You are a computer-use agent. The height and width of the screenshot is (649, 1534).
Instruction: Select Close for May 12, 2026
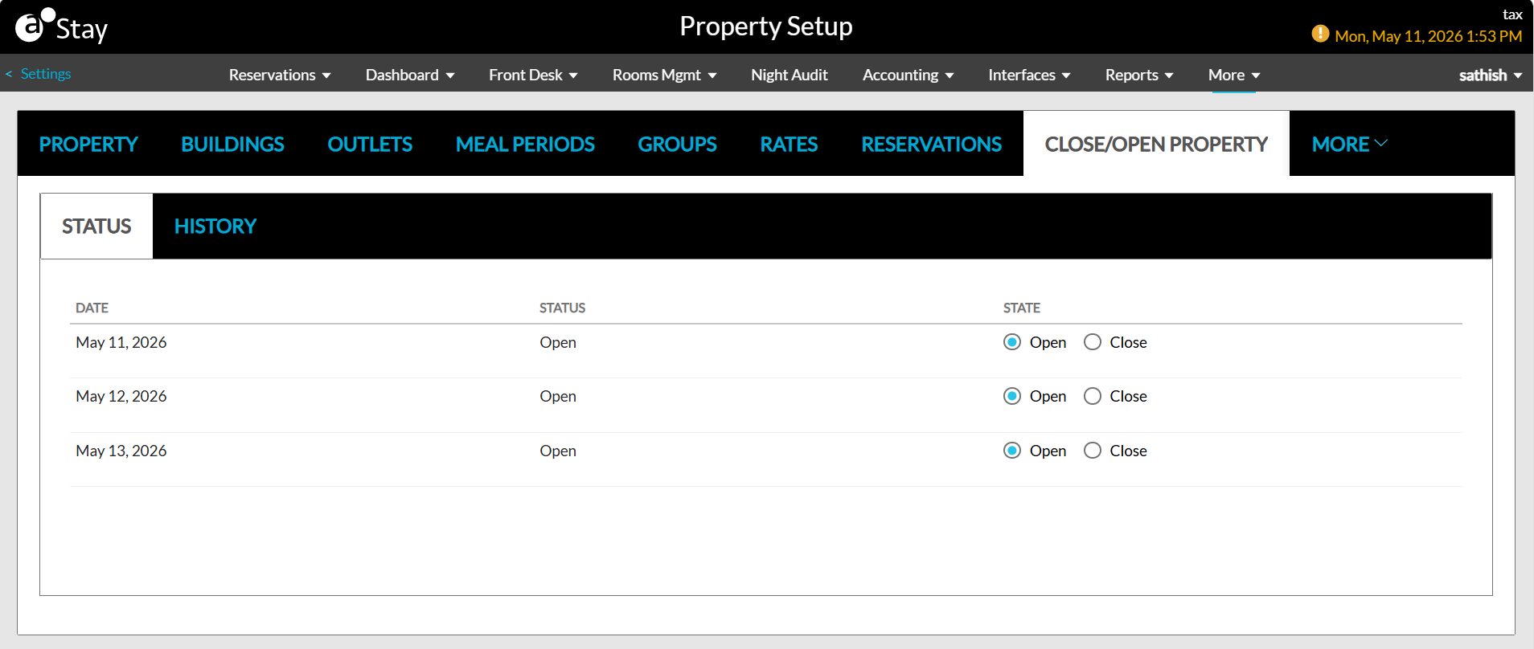1093,396
